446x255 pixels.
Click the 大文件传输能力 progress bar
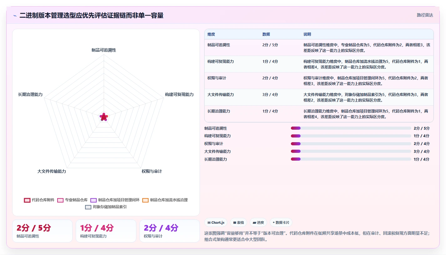click(351, 152)
